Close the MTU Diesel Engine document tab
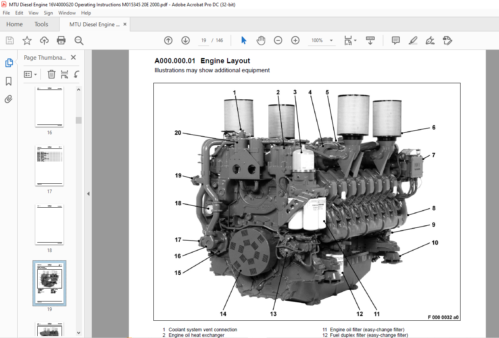 coord(125,24)
